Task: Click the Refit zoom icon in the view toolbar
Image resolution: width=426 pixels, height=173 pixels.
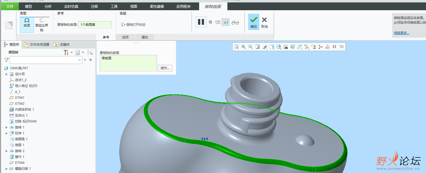Action: click(x=237, y=47)
